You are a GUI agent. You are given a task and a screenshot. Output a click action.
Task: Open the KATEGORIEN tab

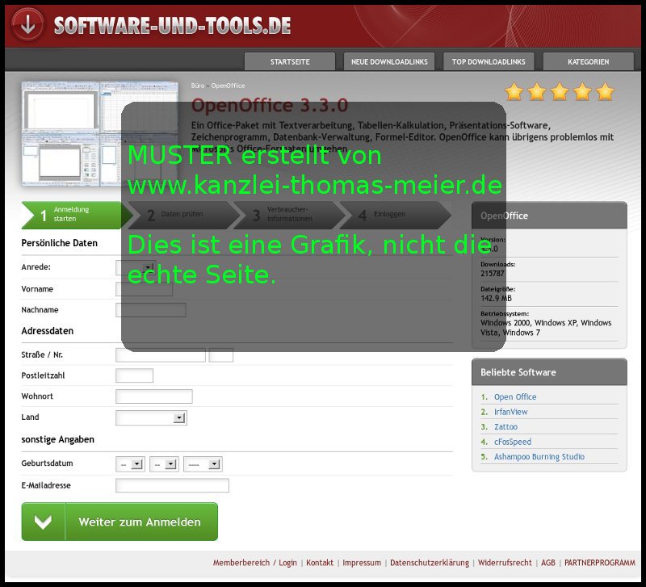589,61
